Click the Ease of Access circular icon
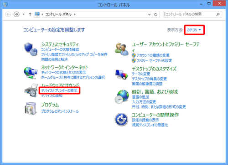 [121, 120]
